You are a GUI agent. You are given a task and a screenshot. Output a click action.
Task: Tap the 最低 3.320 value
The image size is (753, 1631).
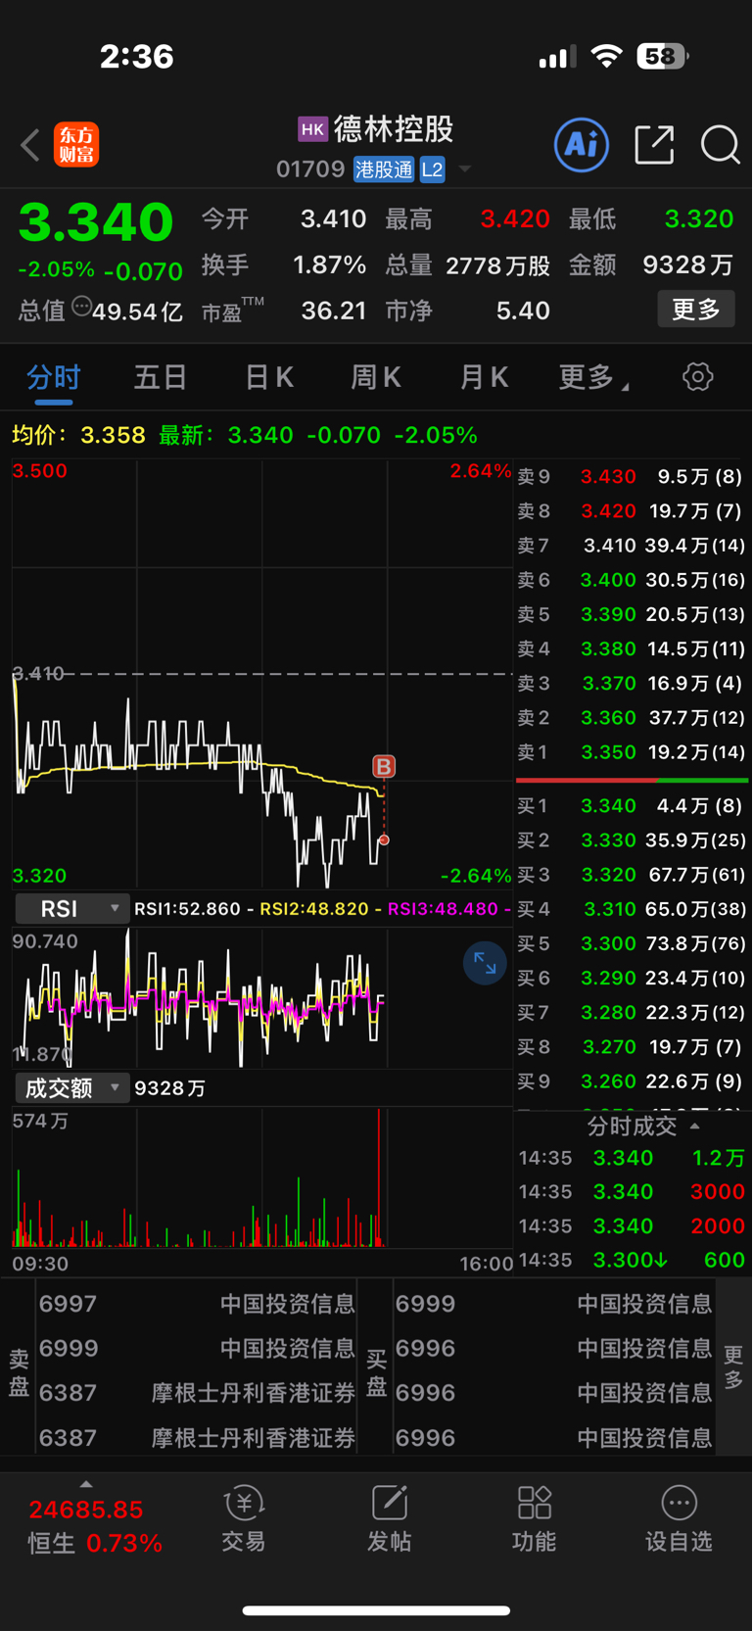click(x=699, y=218)
